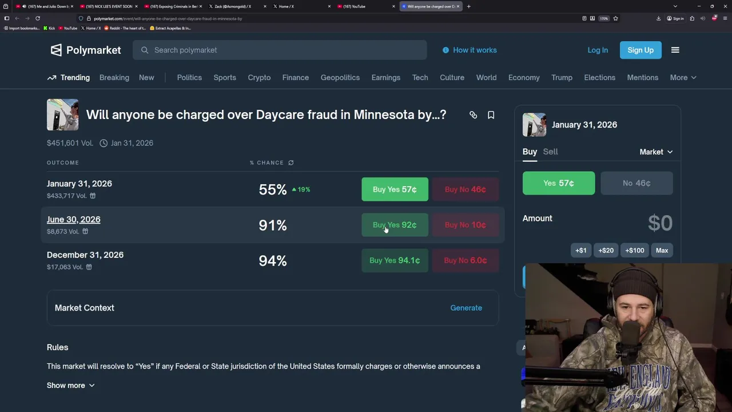This screenshot has width=732, height=412.
Task: Select the Buy tab in trade panel
Action: 530,152
